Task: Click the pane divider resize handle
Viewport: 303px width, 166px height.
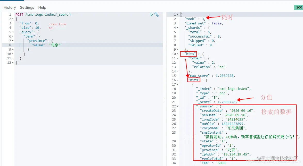Action: click(165, 100)
